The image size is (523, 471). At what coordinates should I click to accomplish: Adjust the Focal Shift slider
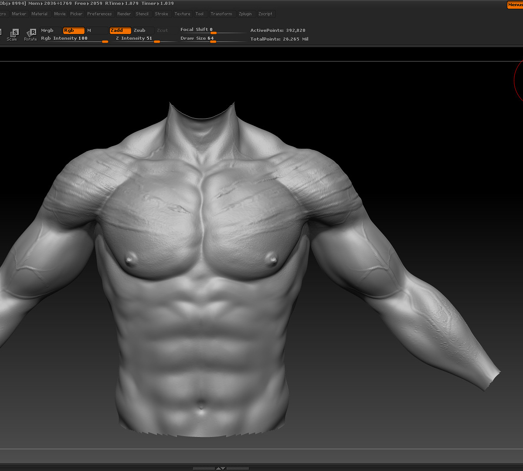[213, 30]
